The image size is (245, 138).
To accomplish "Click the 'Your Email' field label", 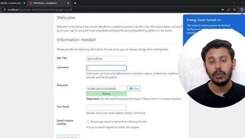I will [63, 107].
